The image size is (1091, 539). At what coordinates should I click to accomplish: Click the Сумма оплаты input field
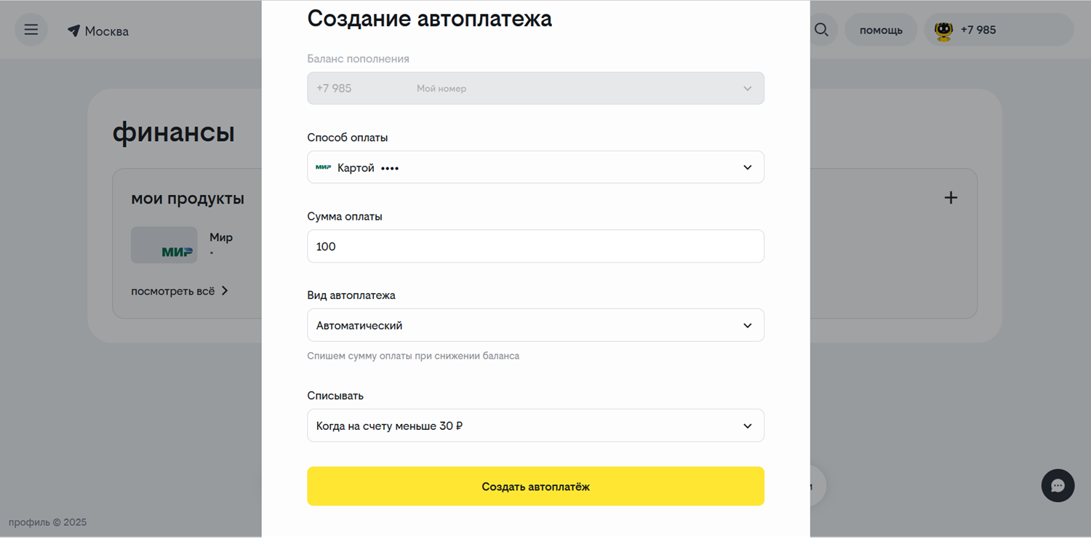pos(535,247)
